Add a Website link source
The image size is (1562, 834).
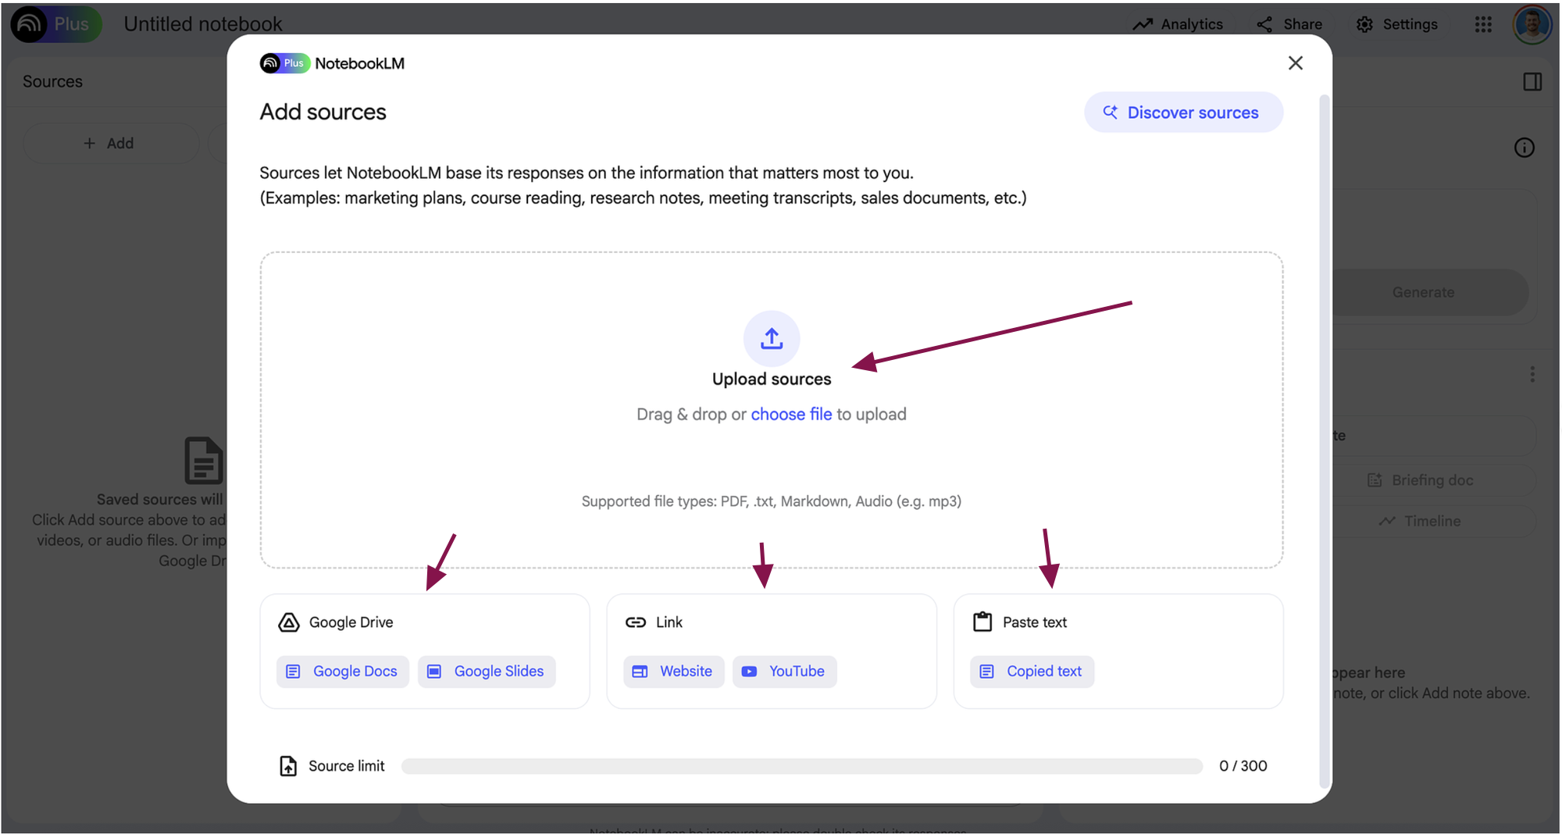pos(673,672)
